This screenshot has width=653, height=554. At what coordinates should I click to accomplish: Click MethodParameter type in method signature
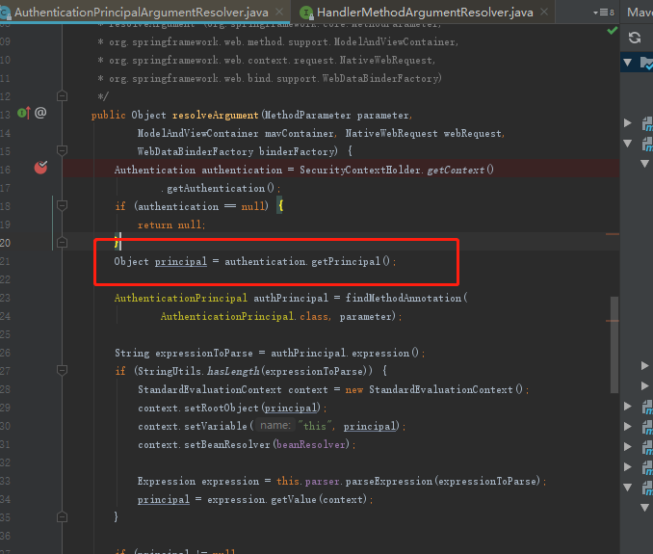308,115
